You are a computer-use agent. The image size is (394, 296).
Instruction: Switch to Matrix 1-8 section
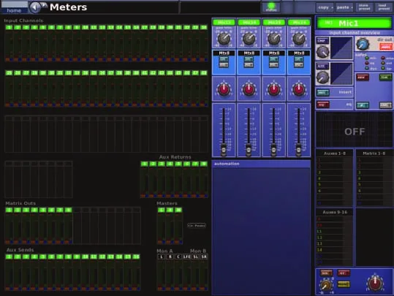coord(374,153)
